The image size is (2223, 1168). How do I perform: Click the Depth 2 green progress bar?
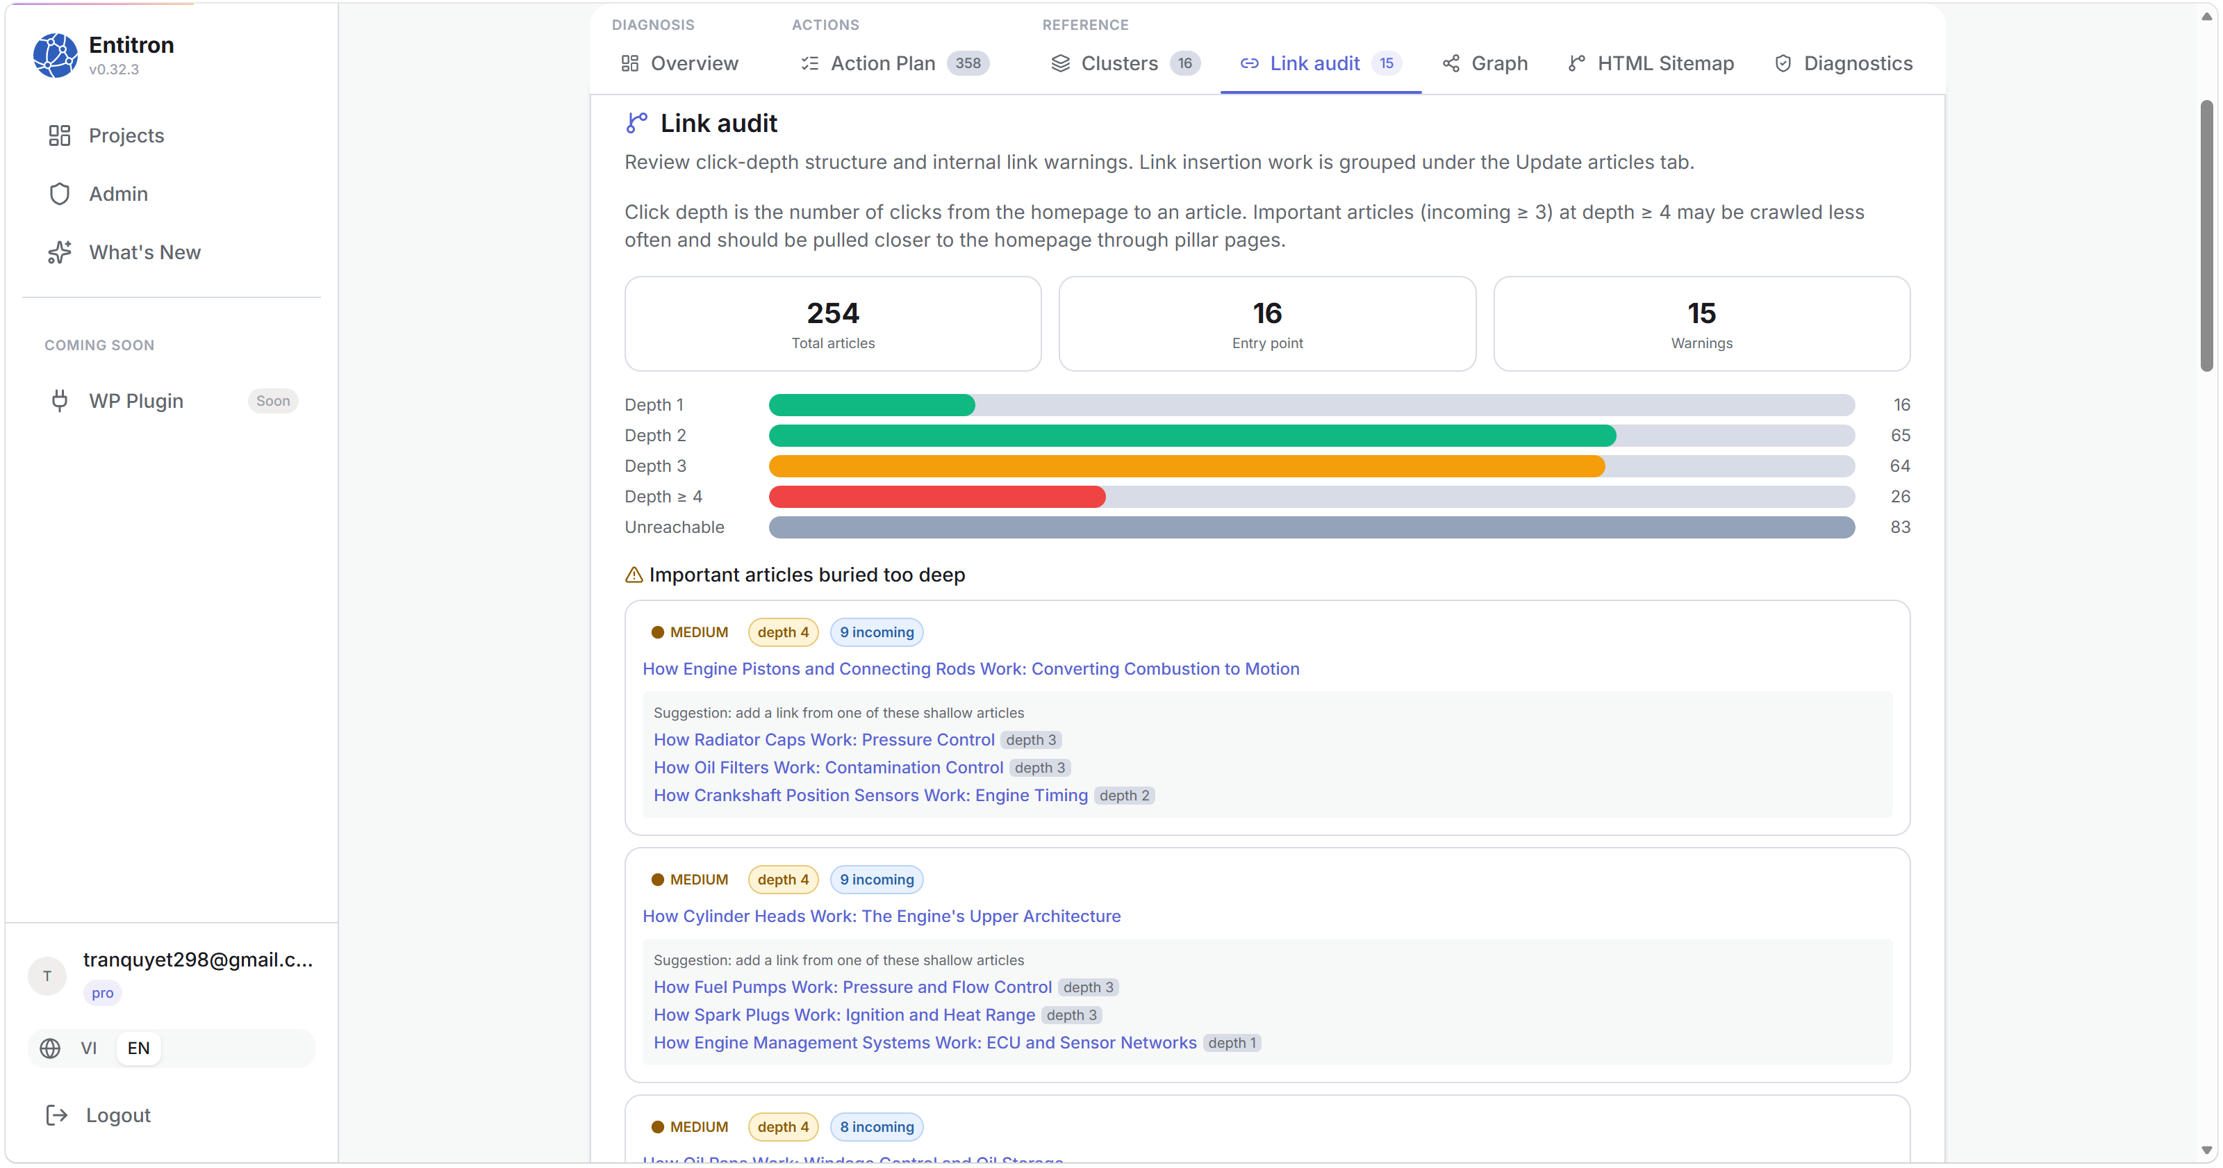(1193, 435)
